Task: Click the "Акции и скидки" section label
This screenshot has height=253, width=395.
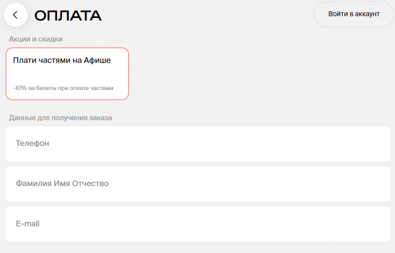Action: click(39, 39)
